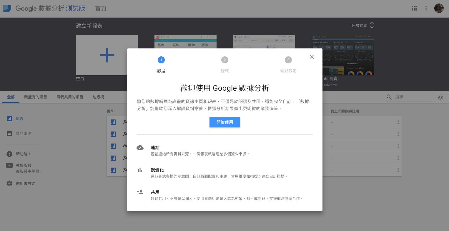Click step 3 circle labeled 偏好設定

[288, 60]
